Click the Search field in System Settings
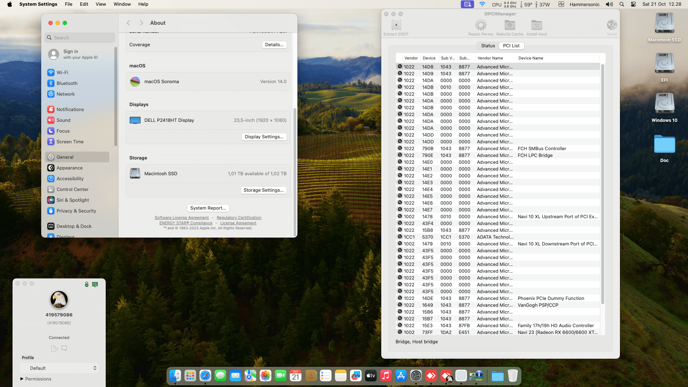Screen dimensions: 688x387 point(80,38)
